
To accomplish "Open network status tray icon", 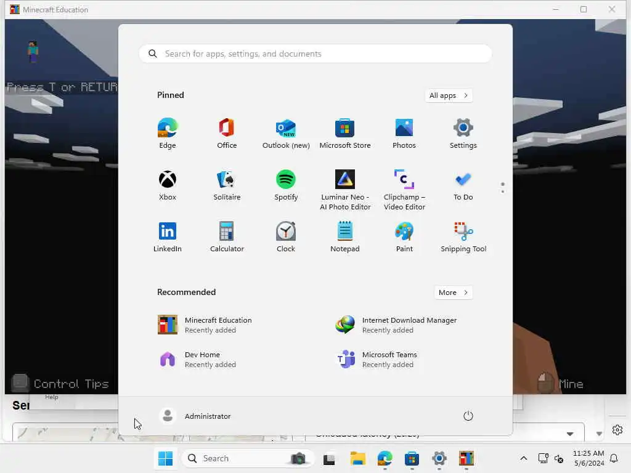I will pos(543,458).
